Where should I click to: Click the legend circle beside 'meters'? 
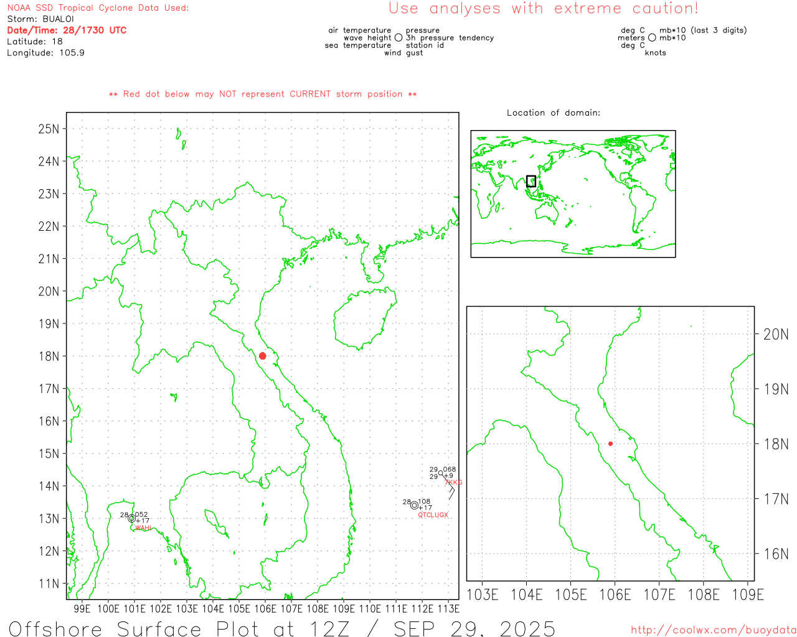[x=652, y=38]
